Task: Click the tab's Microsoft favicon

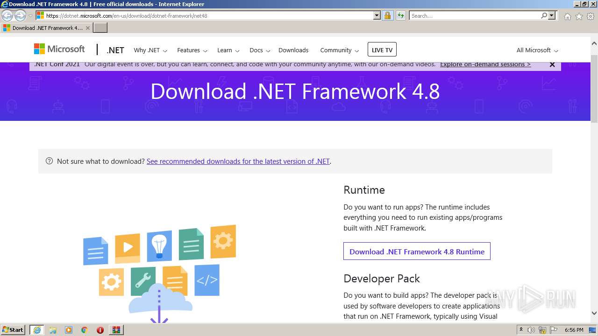Action: point(7,28)
